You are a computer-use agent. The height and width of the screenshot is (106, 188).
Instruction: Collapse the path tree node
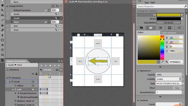(x=13, y=90)
